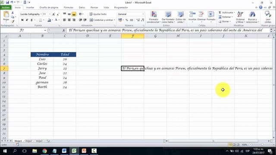Open the font size dropdown
This screenshot has width=276, height=155.
[50, 14]
